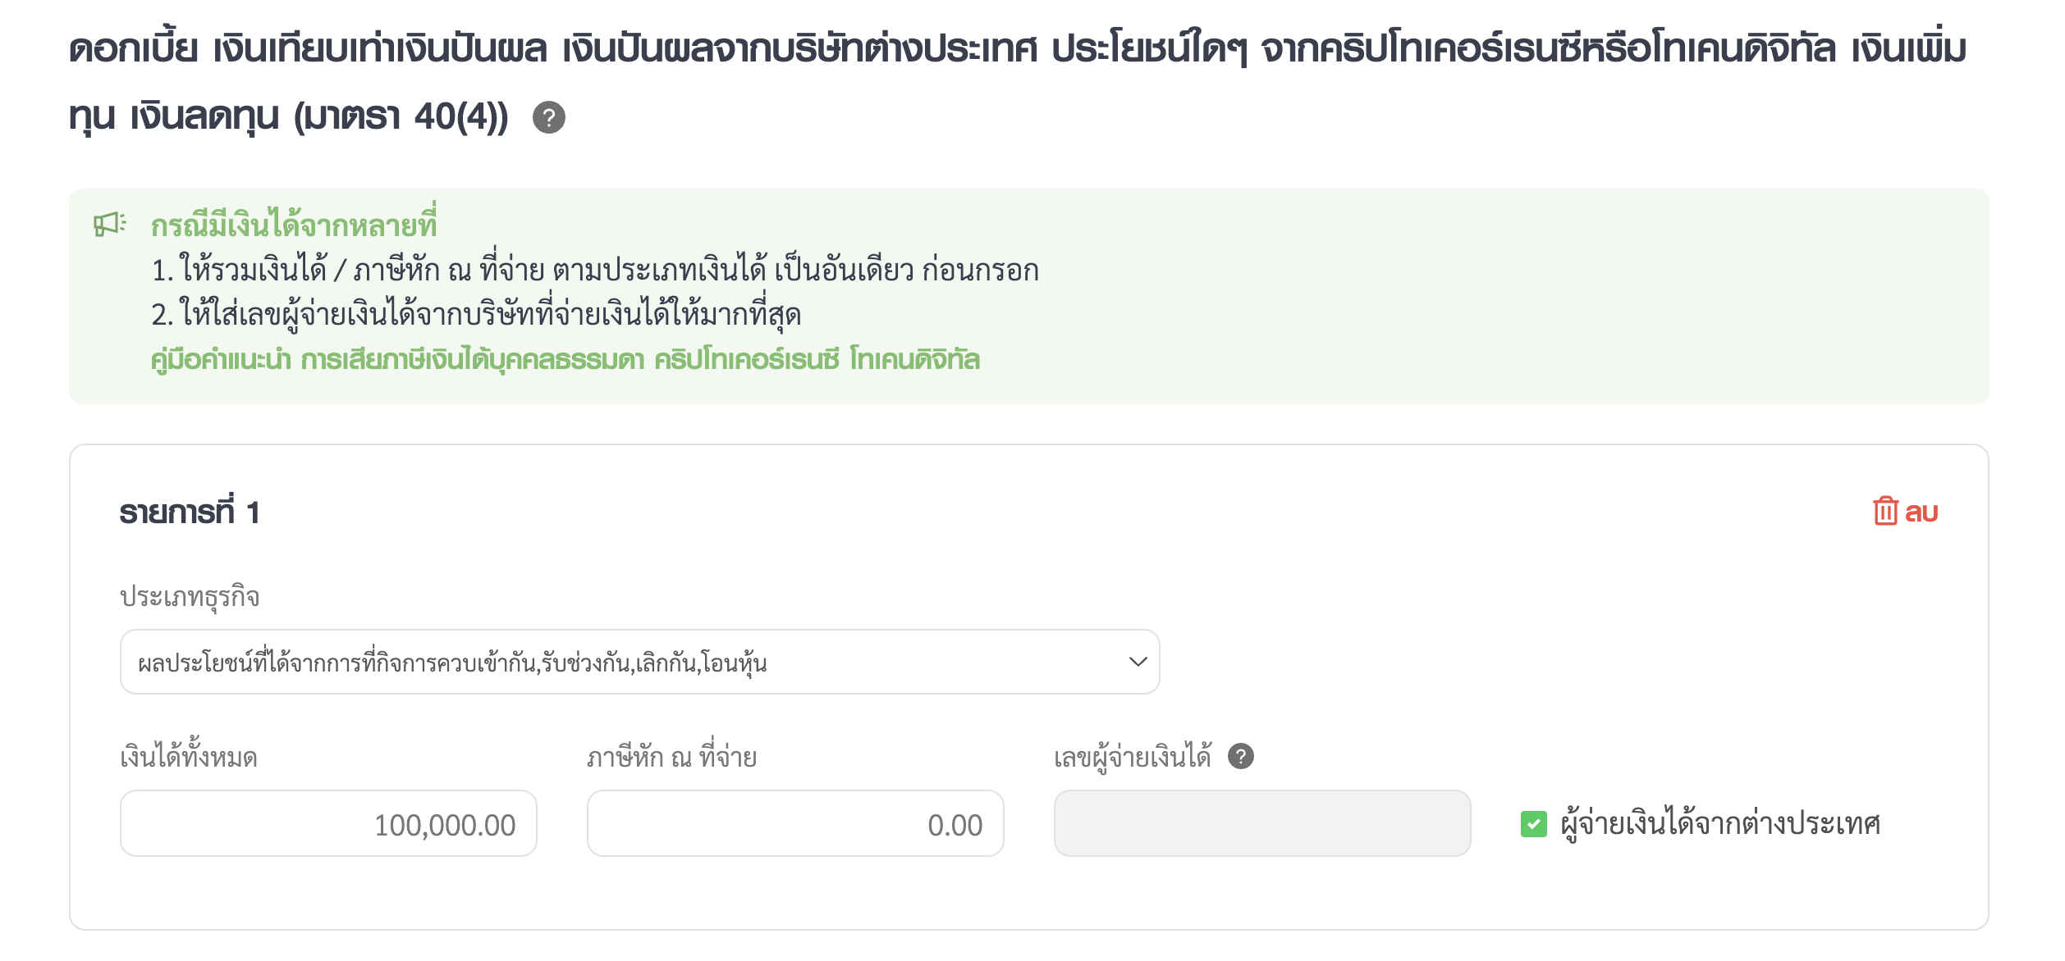This screenshot has width=2065, height=961.
Task: Click the ผู้จ่ายเงินได้จากต่างประเทศ checkbox label text
Action: click(x=1719, y=823)
